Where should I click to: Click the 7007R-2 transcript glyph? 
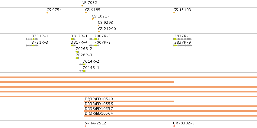pos(94,45)
